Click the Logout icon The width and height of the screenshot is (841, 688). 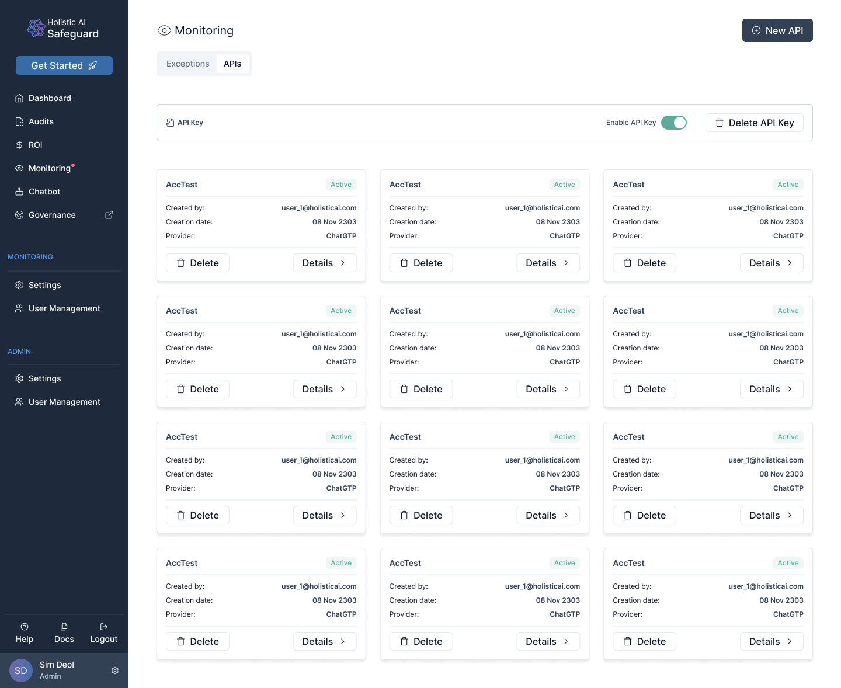104,627
